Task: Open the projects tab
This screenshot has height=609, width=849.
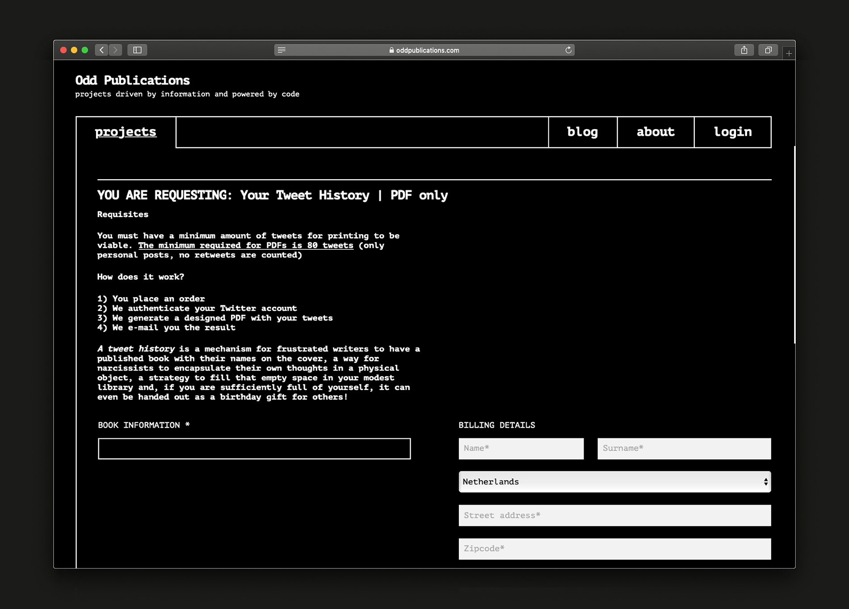Action: pos(126,132)
